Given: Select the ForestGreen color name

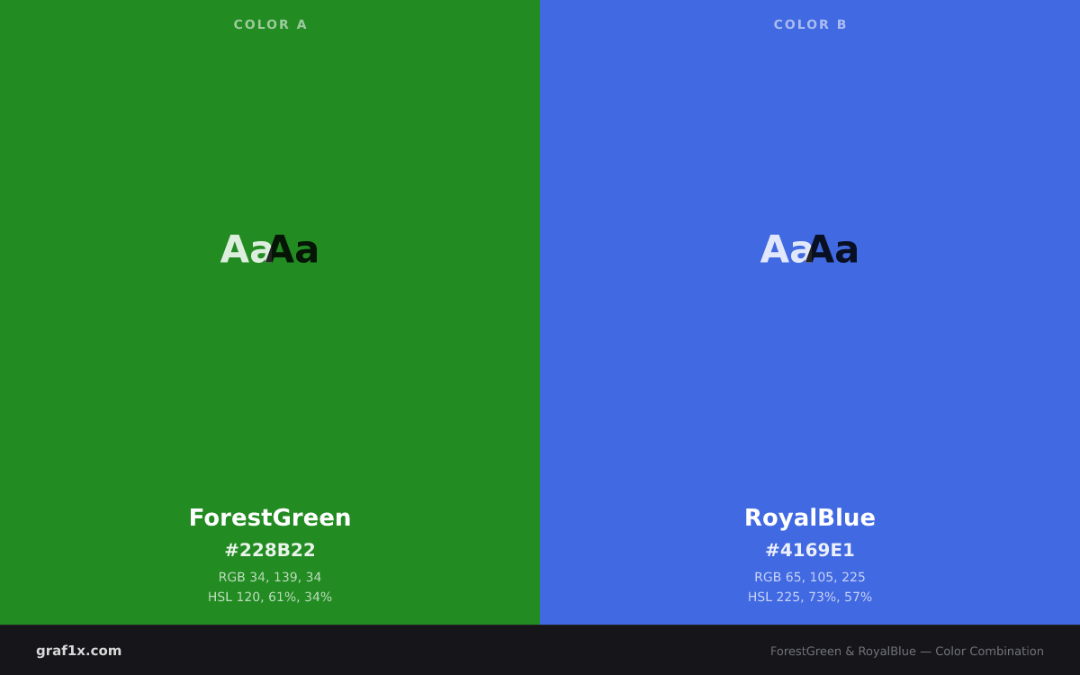Looking at the screenshot, I should [x=270, y=517].
